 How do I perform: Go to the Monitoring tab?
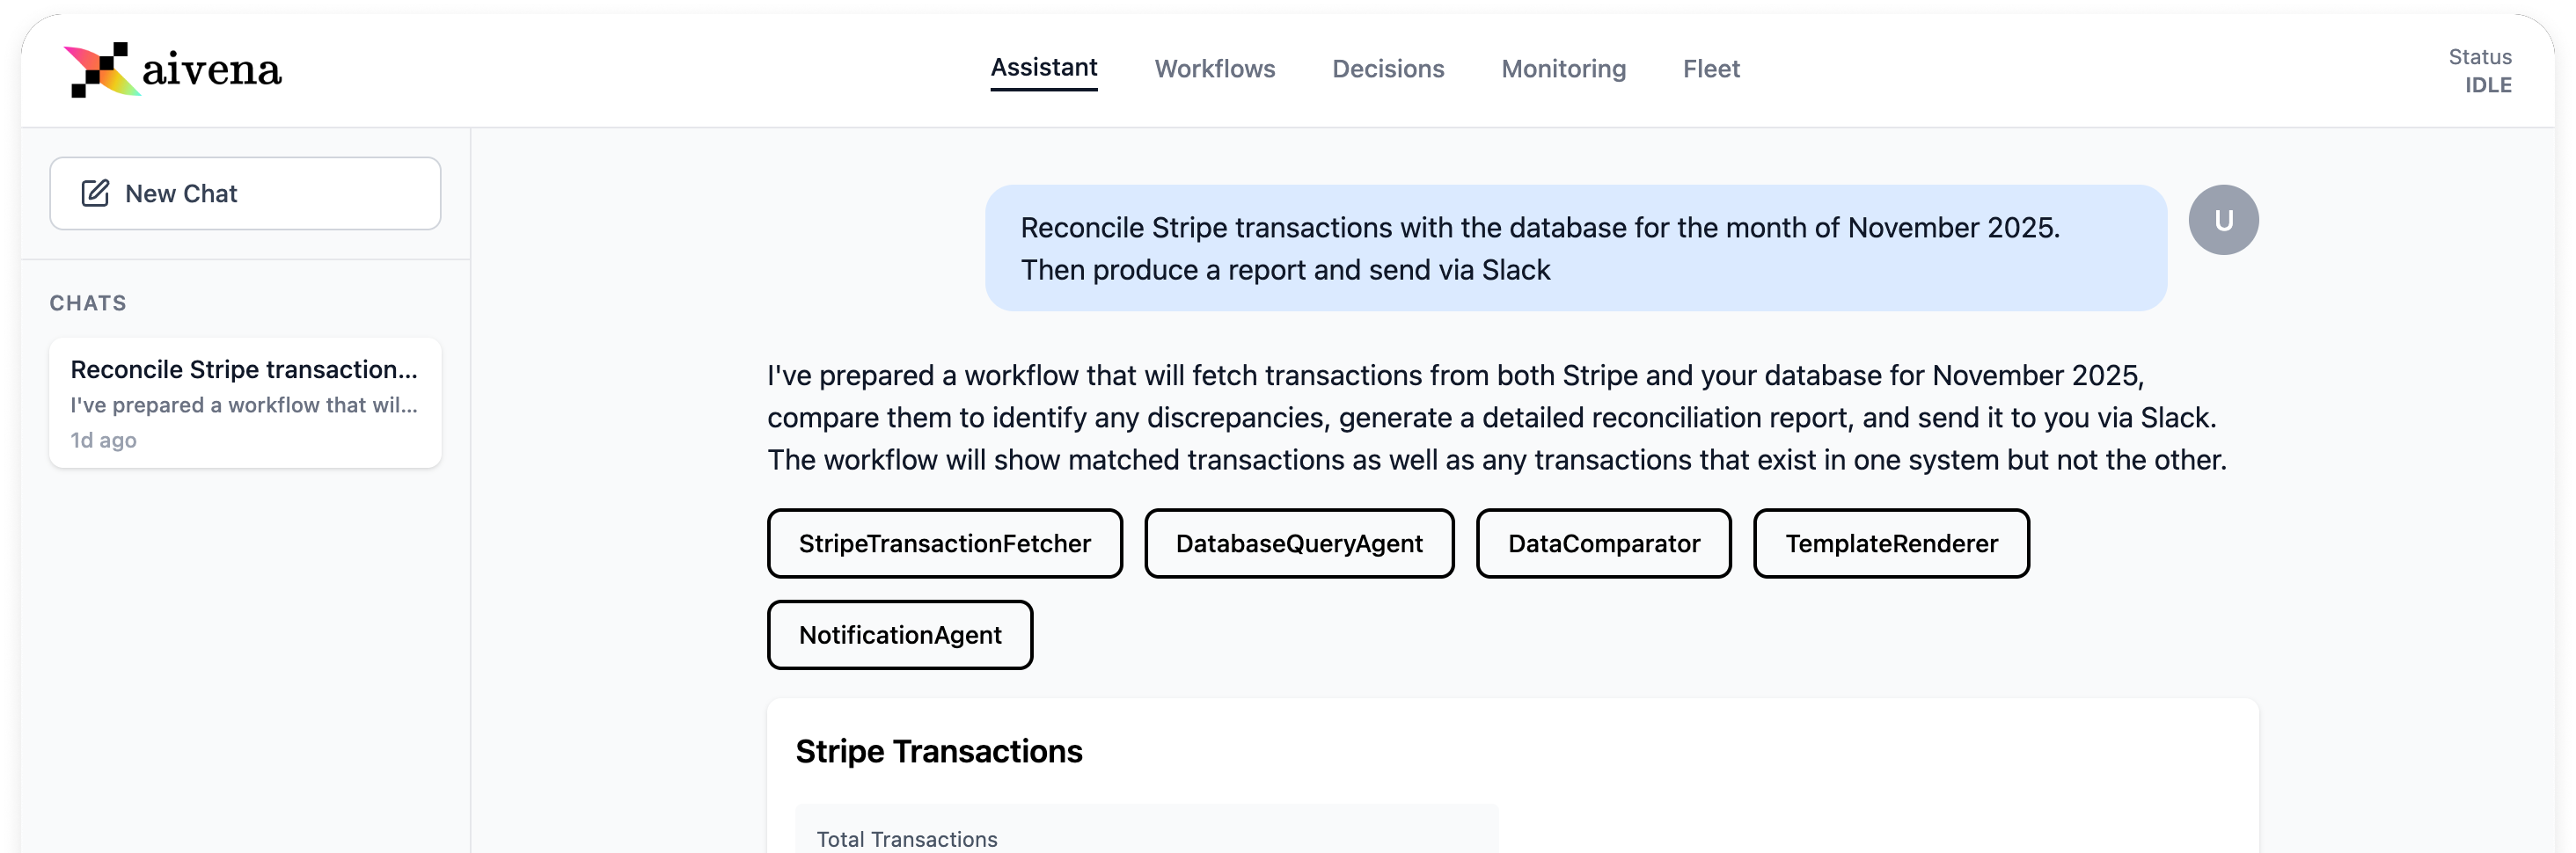tap(1563, 69)
